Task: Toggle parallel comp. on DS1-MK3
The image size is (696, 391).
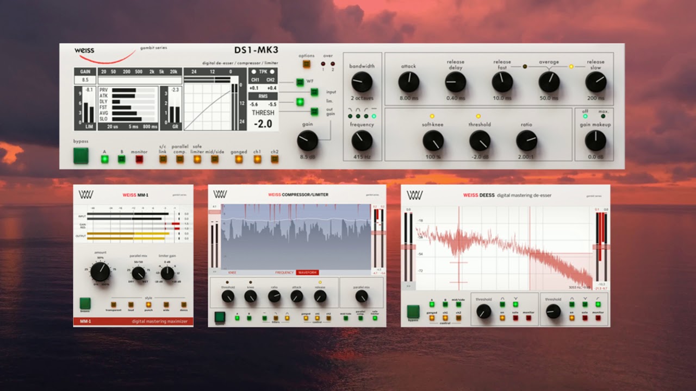Action: click(180, 159)
